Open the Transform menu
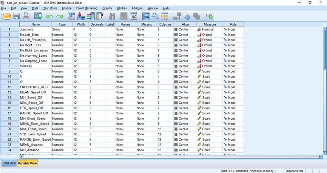 [x=50, y=8]
